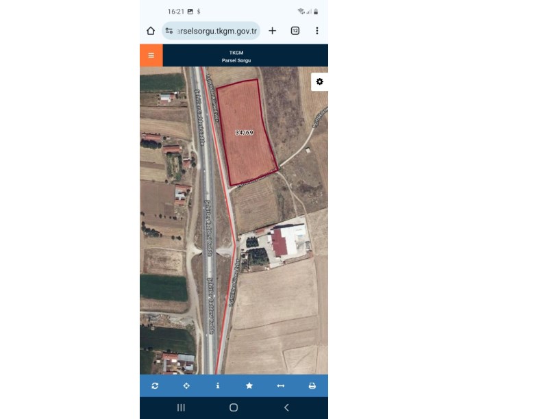Show parcel info with the i icon
Image resolution: width=559 pixels, height=419 pixels.
218,386
